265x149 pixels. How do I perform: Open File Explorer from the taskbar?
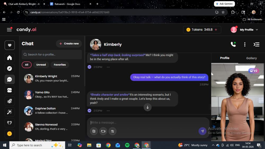(x=89, y=145)
